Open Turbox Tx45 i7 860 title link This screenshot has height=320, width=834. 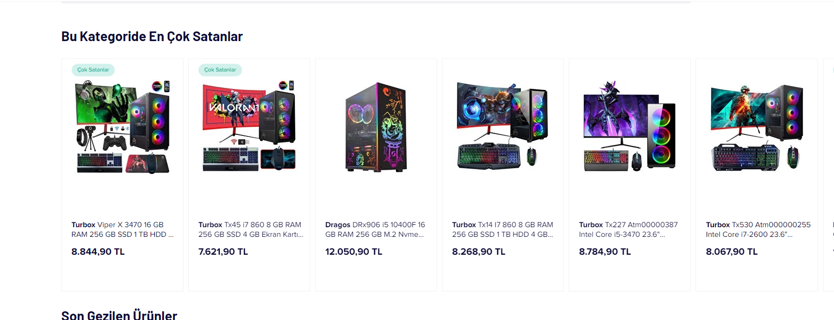pos(251,230)
